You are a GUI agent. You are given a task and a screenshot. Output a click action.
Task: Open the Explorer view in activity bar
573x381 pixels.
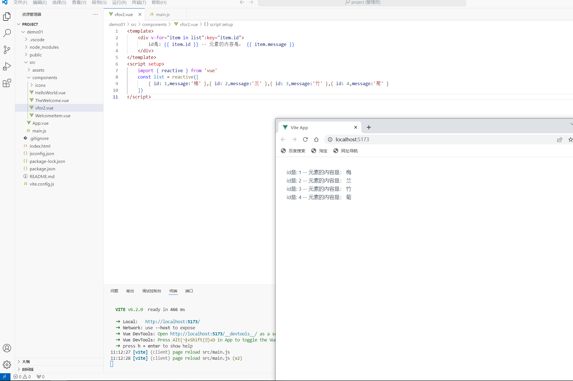click(x=7, y=17)
